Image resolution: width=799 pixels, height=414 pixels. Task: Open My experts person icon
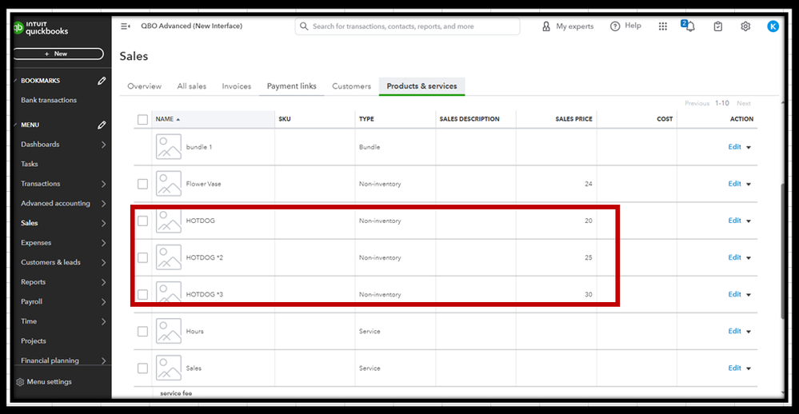[545, 26]
